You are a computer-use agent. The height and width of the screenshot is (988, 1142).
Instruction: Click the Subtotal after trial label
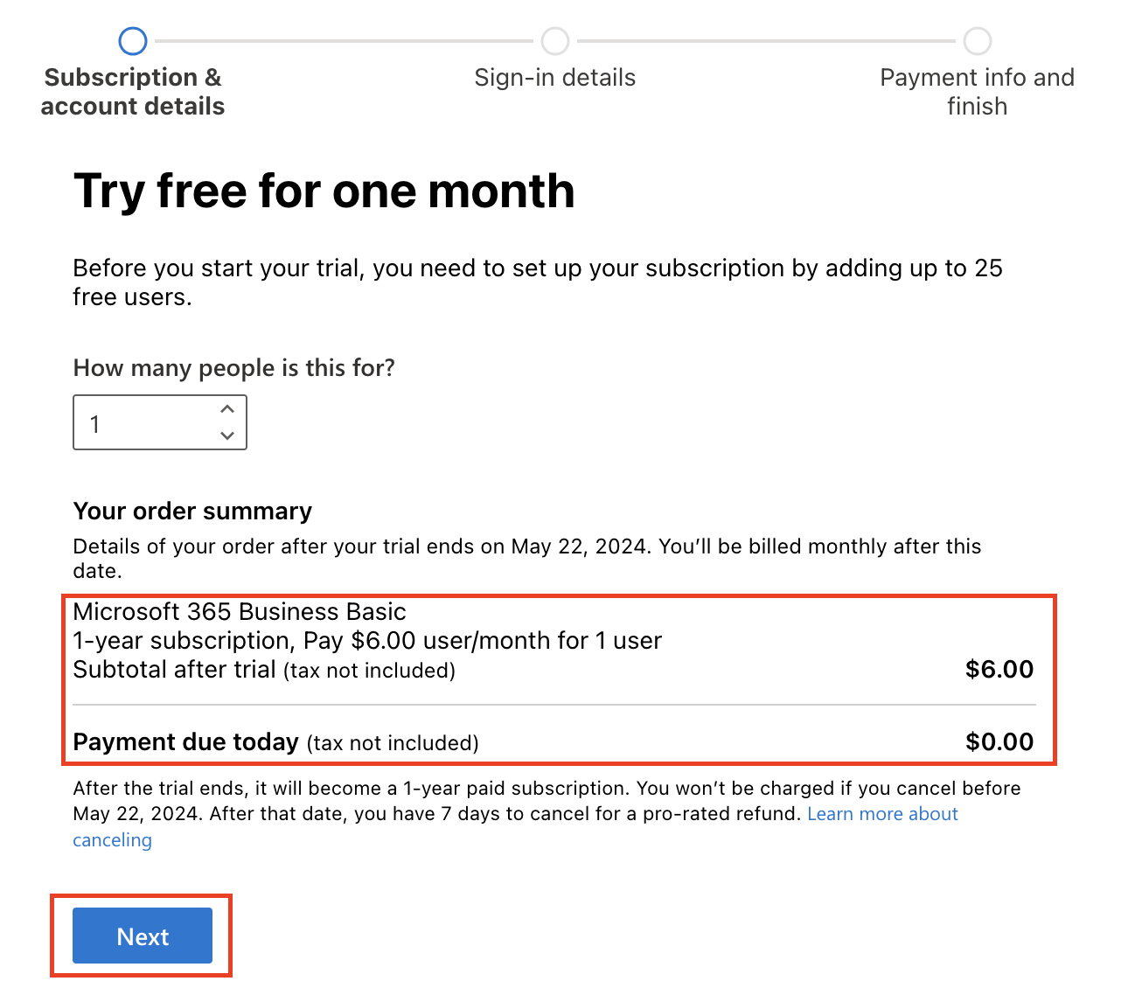175,670
